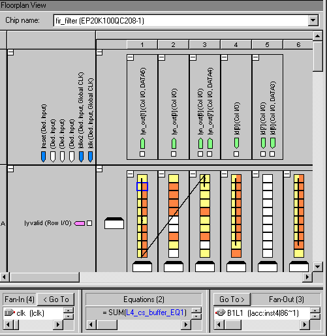Screen dimensions: 327x336
Task: Click the Equations box right scroll arrow
Action: coord(186,325)
